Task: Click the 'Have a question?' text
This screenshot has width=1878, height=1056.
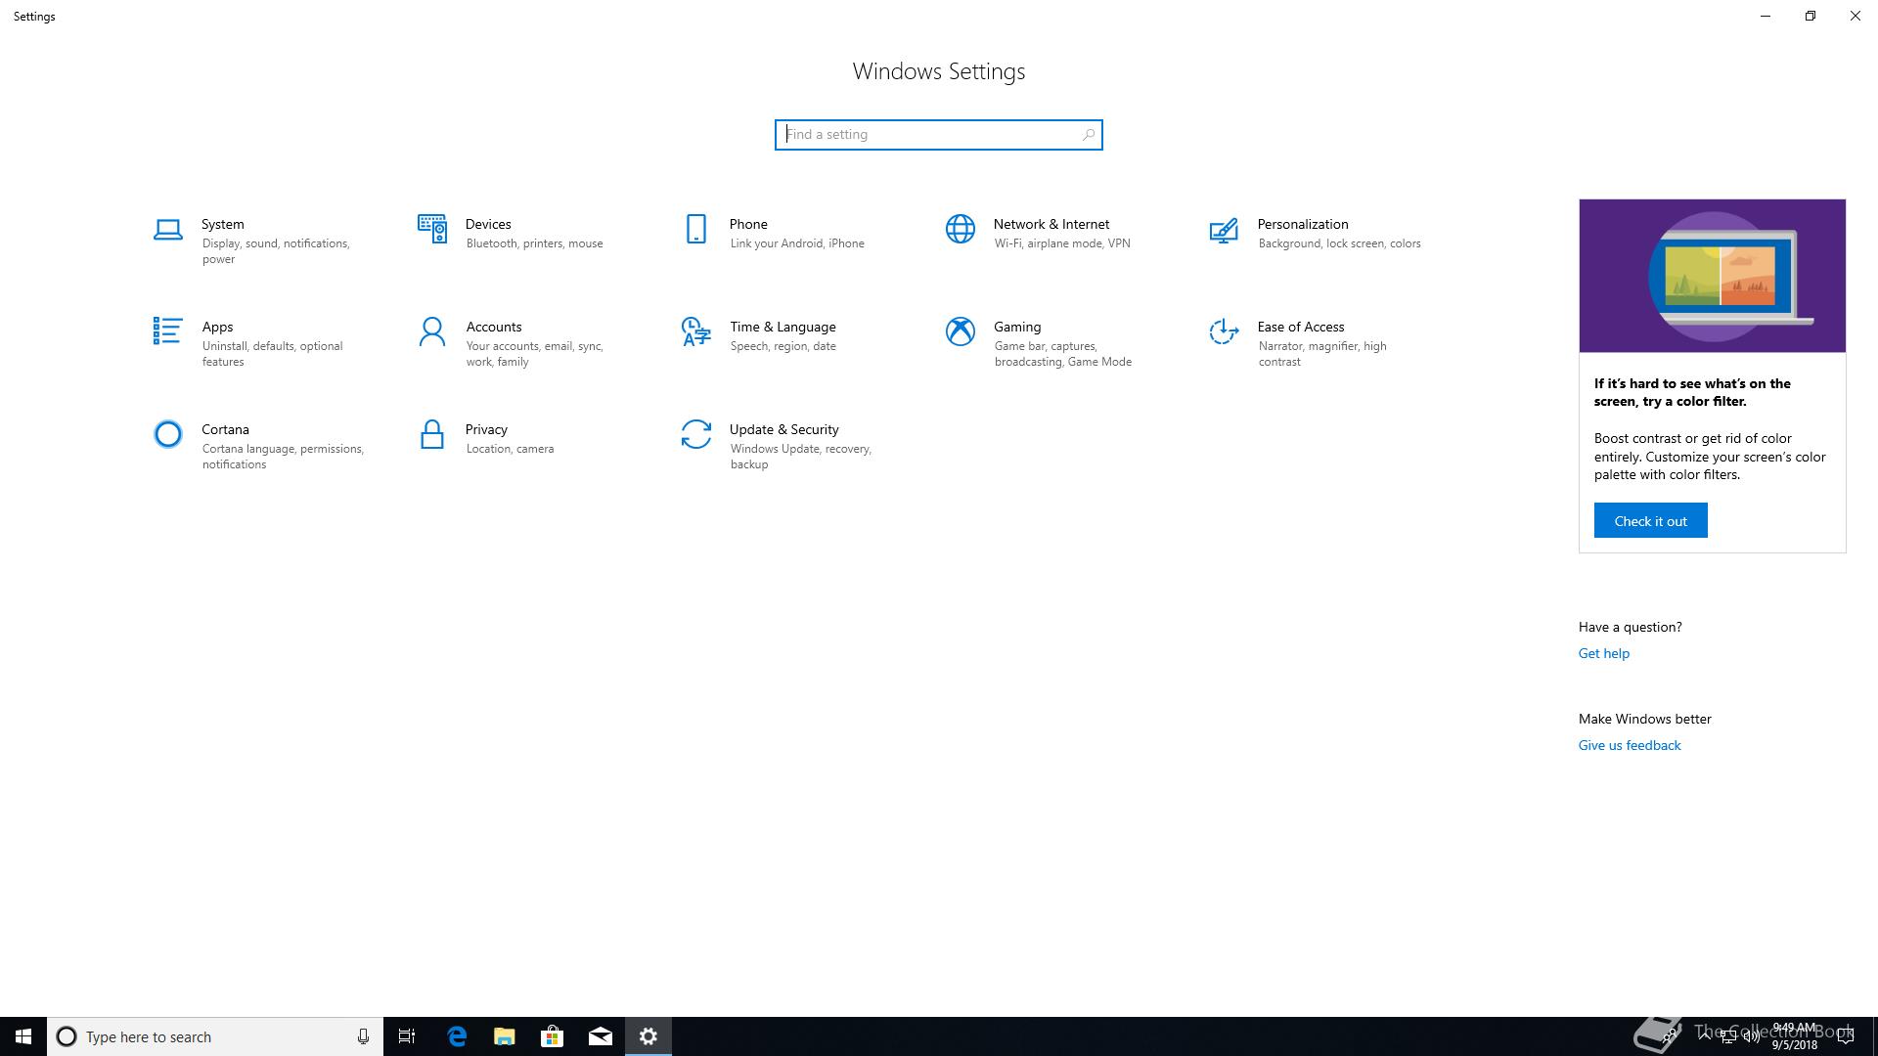Action: (x=1631, y=627)
